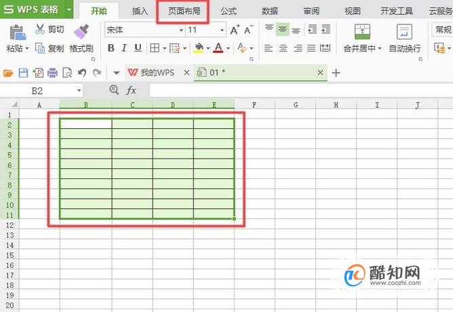
Task: Click the Copy (复制) icon
Action: (40, 48)
